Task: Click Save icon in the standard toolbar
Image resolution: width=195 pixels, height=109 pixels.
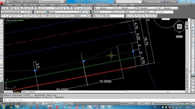Action: point(9,8)
